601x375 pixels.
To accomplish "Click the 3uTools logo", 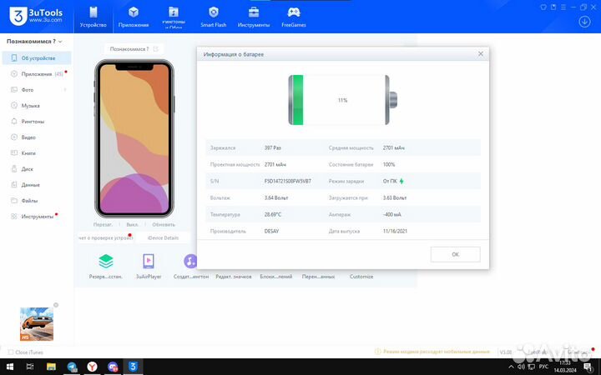I will (x=36, y=16).
